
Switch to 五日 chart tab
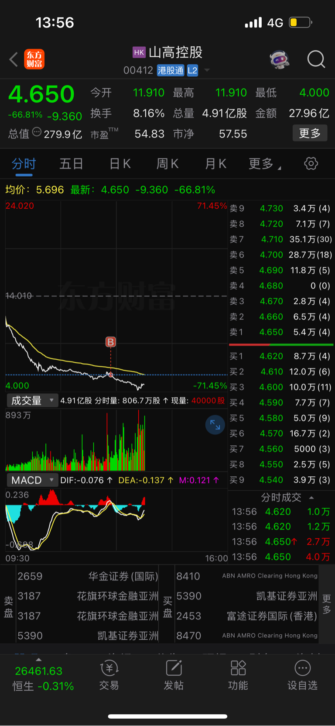tap(71, 164)
